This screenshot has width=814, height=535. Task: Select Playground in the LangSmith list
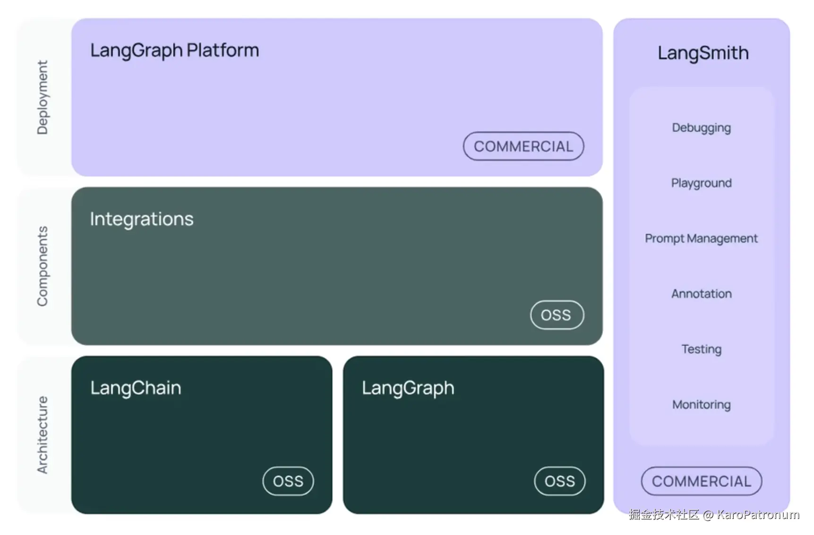701,183
